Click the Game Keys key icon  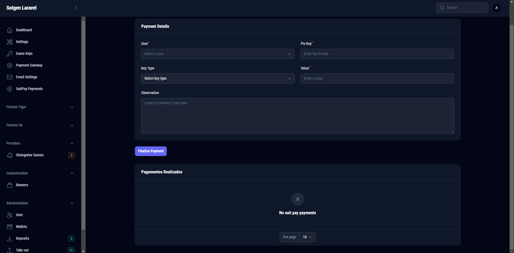pyautogui.click(x=10, y=54)
